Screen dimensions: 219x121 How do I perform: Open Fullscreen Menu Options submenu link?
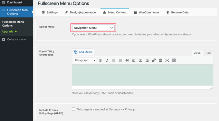tap(13, 24)
